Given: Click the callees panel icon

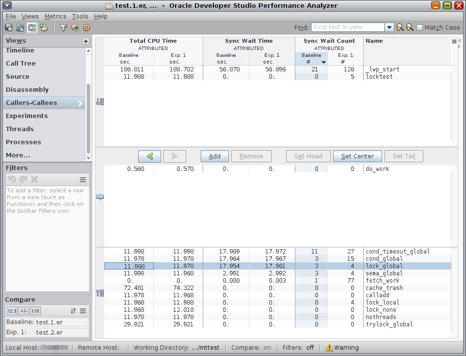Looking at the screenshot, I should 100,293.
